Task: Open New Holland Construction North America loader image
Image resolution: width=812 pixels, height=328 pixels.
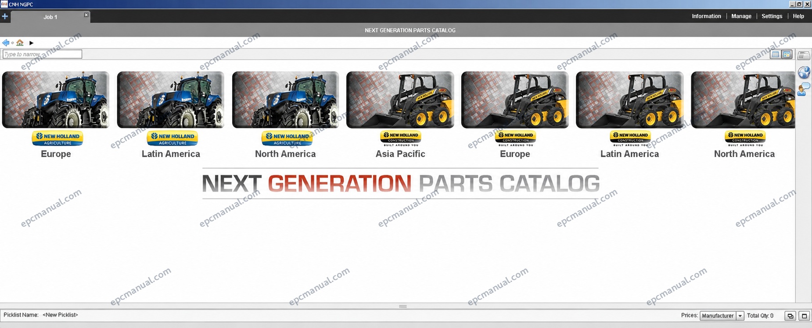Action: (x=743, y=100)
